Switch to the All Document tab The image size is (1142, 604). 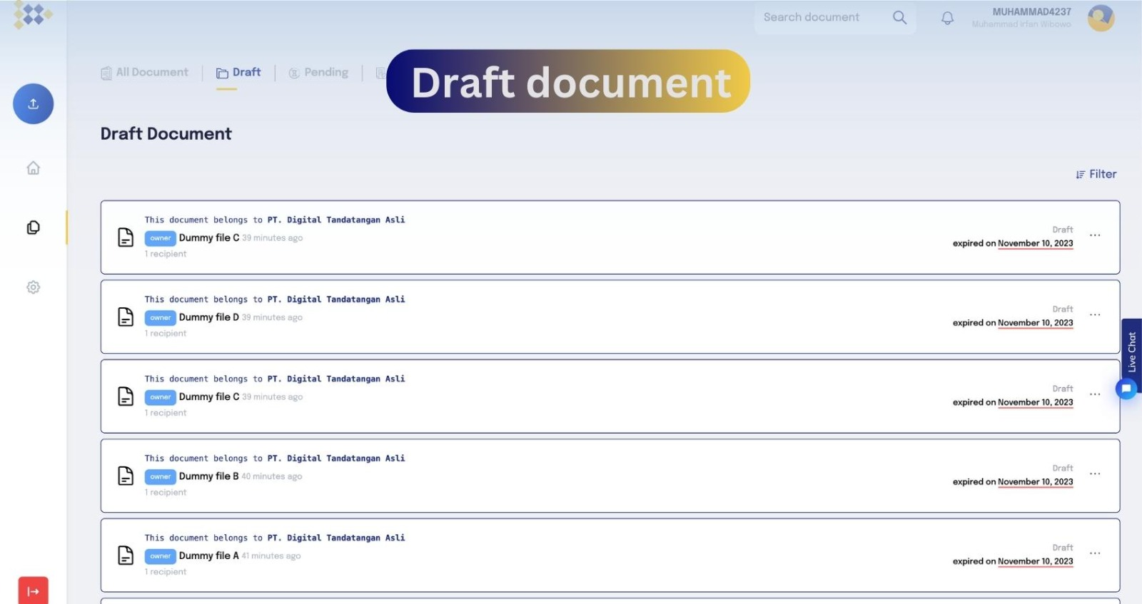145,73
